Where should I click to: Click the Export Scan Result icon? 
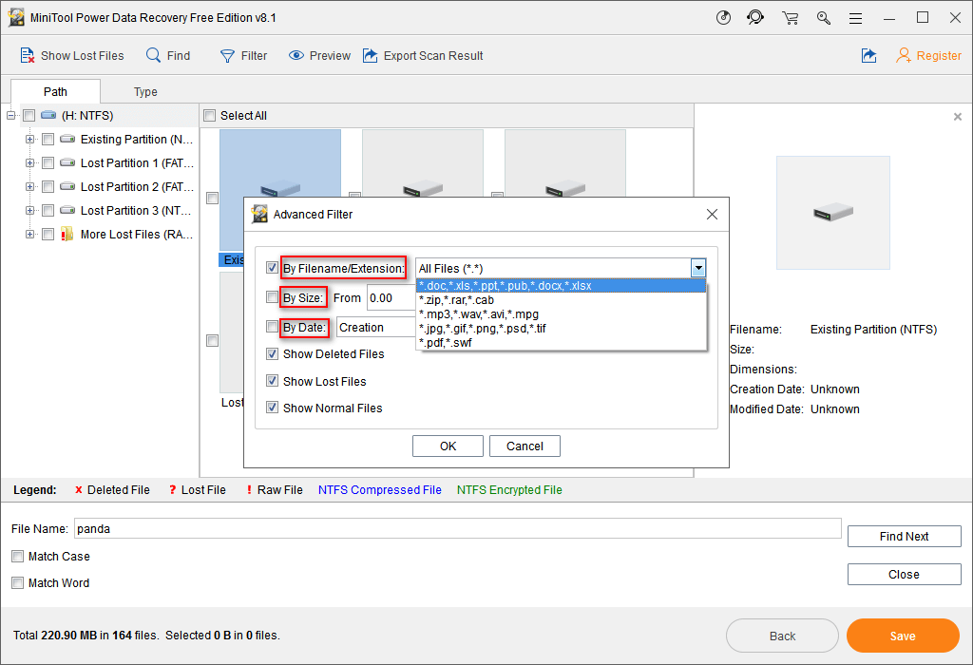(371, 56)
